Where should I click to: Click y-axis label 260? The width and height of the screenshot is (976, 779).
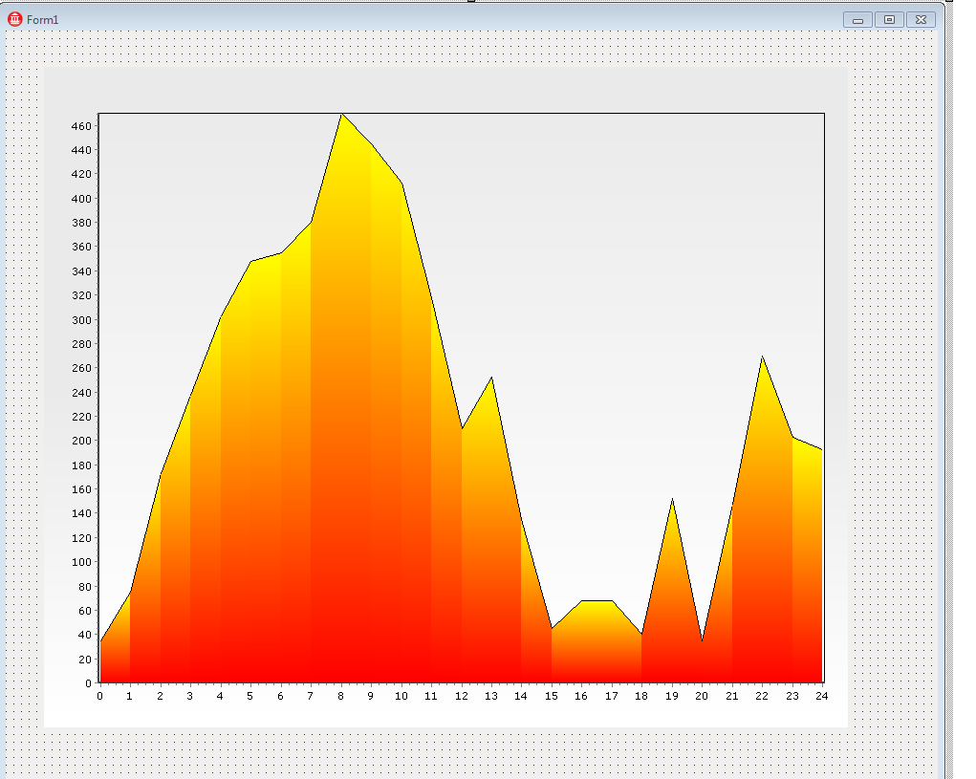[x=81, y=368]
